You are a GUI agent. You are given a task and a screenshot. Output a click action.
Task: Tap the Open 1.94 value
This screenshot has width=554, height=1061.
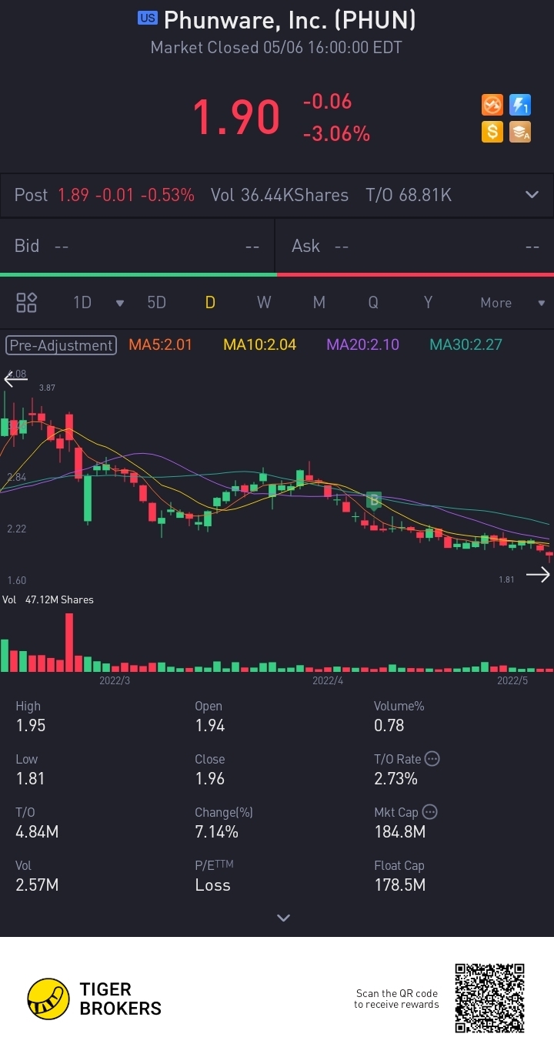pos(210,725)
